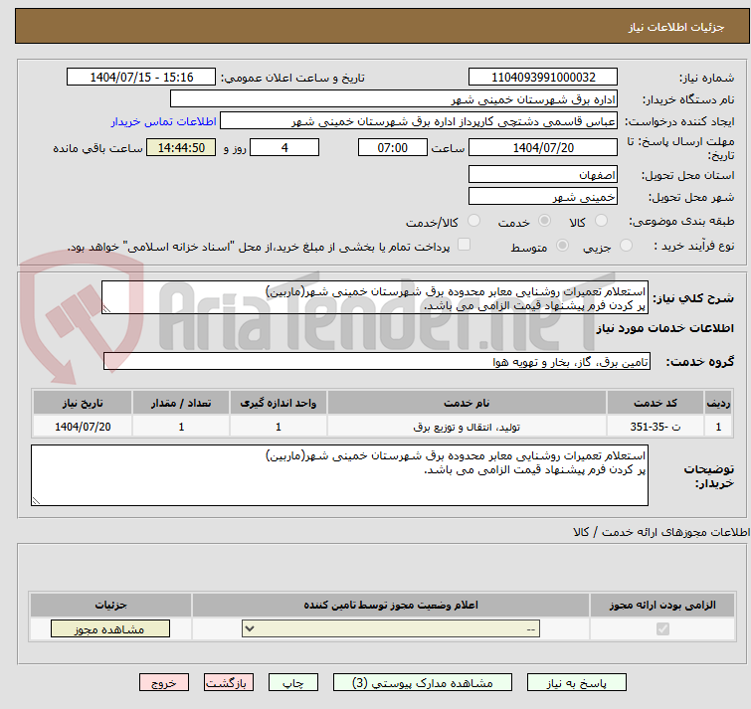This screenshot has height=709, width=751.
Task: Click the province field اصفهان
Action: [543, 175]
